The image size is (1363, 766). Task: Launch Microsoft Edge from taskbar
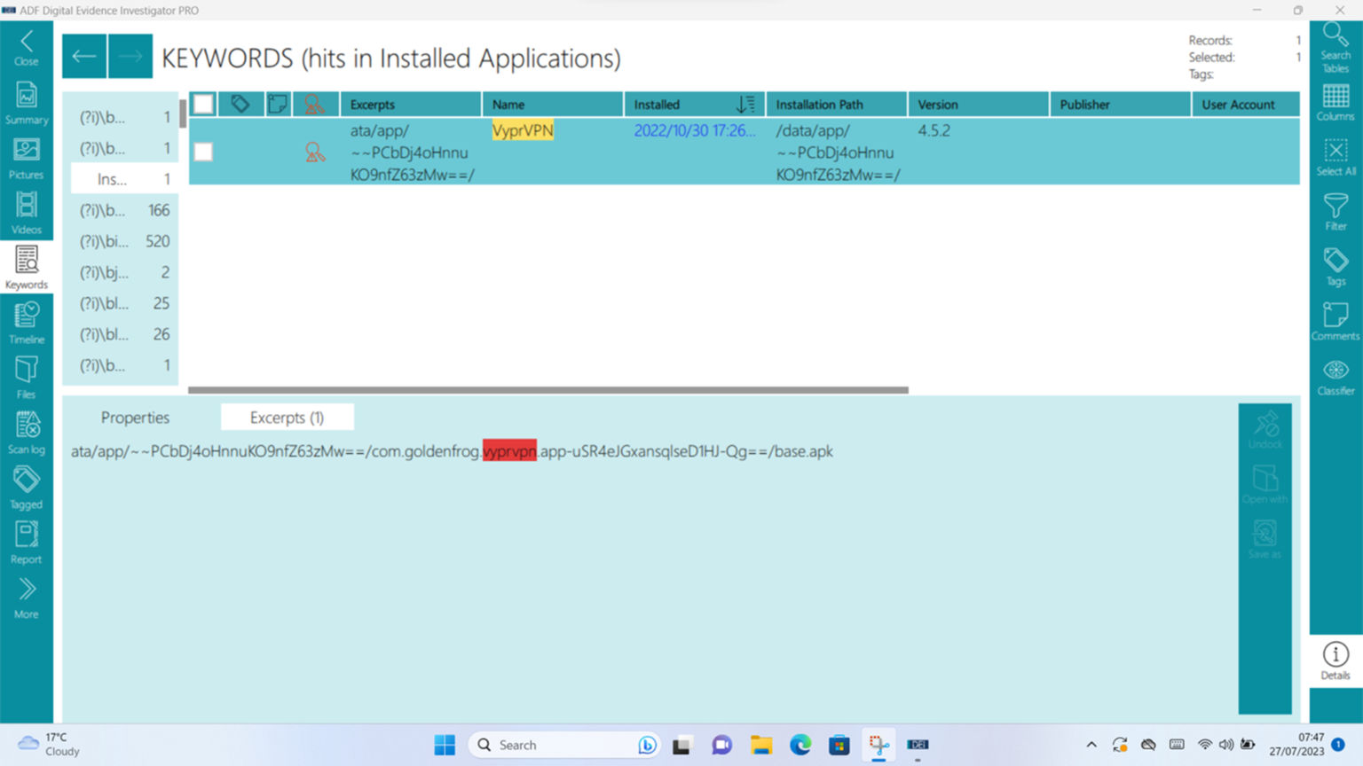(800, 745)
